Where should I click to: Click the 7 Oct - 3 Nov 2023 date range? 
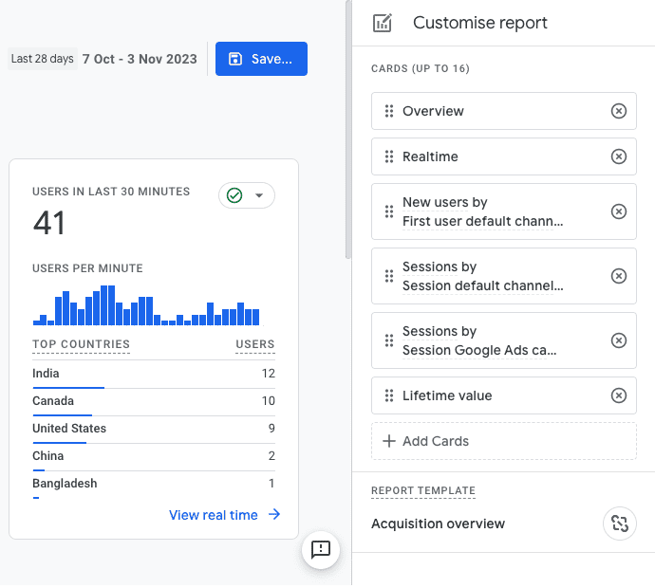tap(140, 59)
